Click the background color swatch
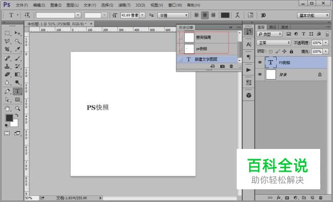333x202 pixels. coord(15,124)
